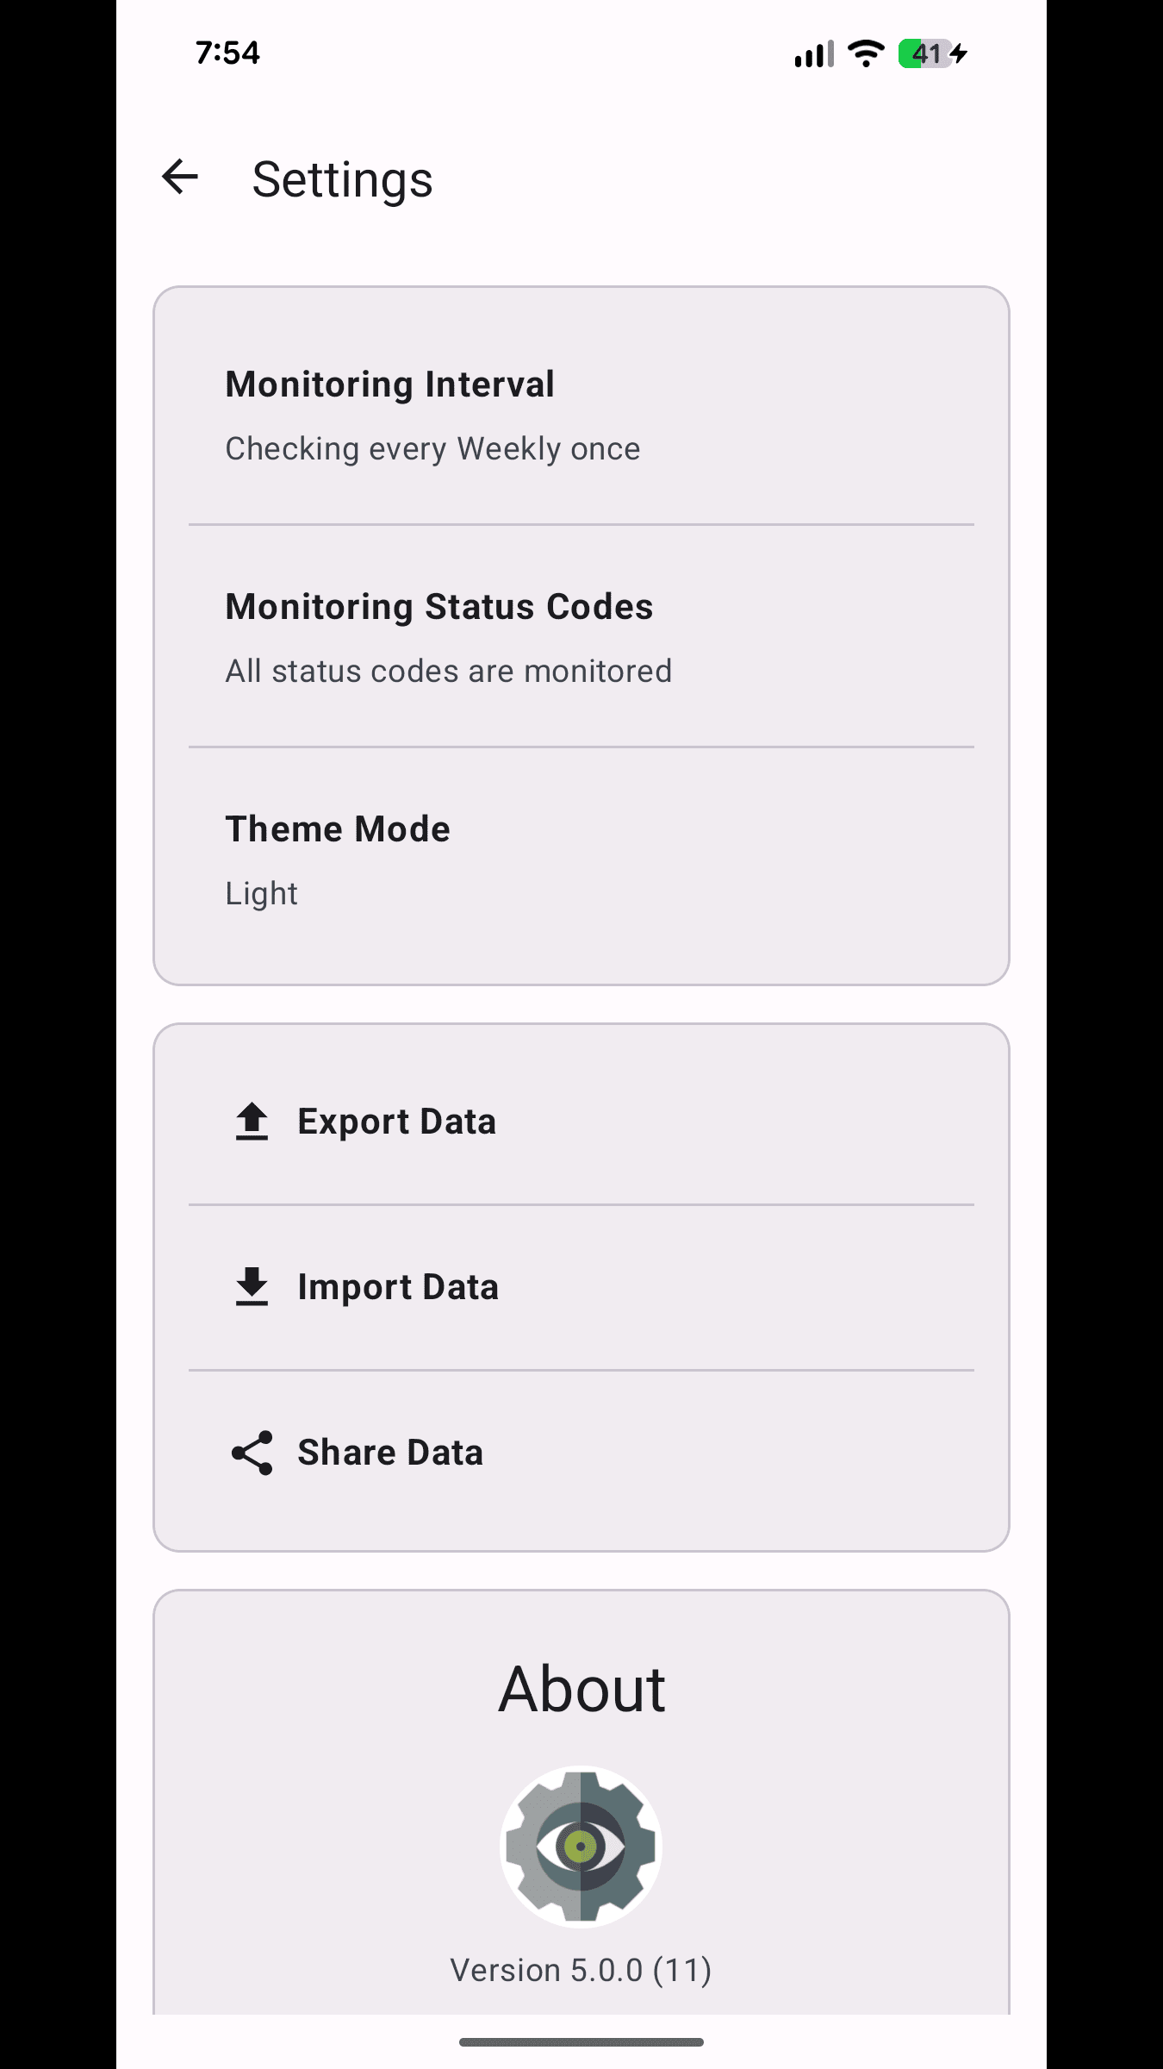Tap the Export Data label
The width and height of the screenshot is (1163, 2069).
coord(396,1122)
